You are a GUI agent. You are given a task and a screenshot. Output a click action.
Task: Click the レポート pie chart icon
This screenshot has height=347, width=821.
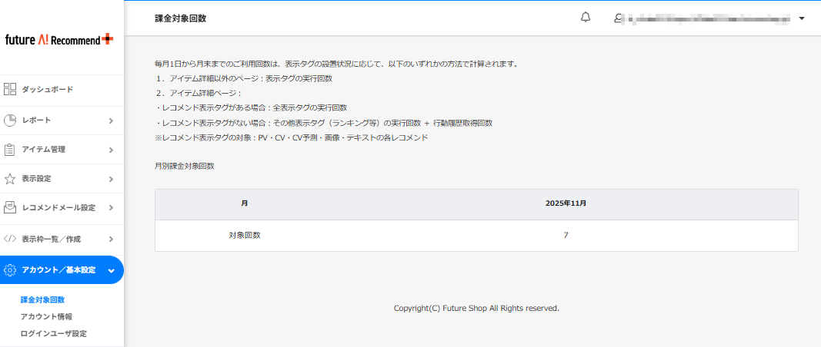[10, 121]
